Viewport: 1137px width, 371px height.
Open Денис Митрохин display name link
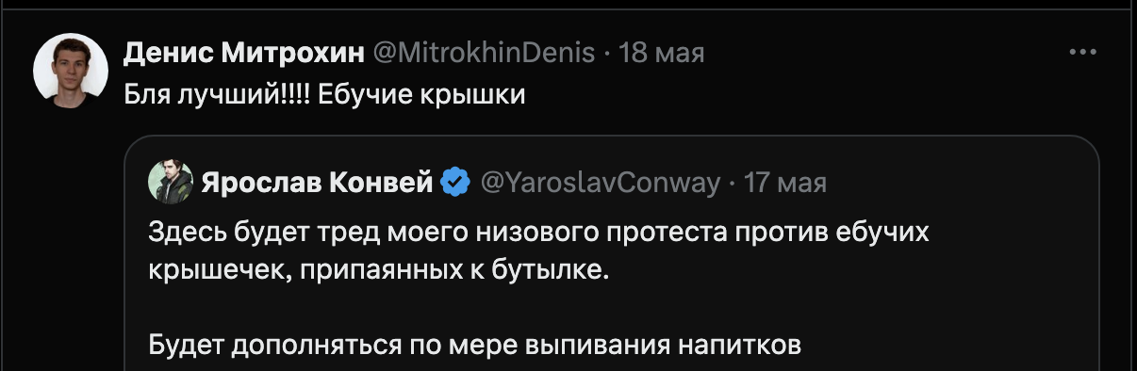(244, 53)
